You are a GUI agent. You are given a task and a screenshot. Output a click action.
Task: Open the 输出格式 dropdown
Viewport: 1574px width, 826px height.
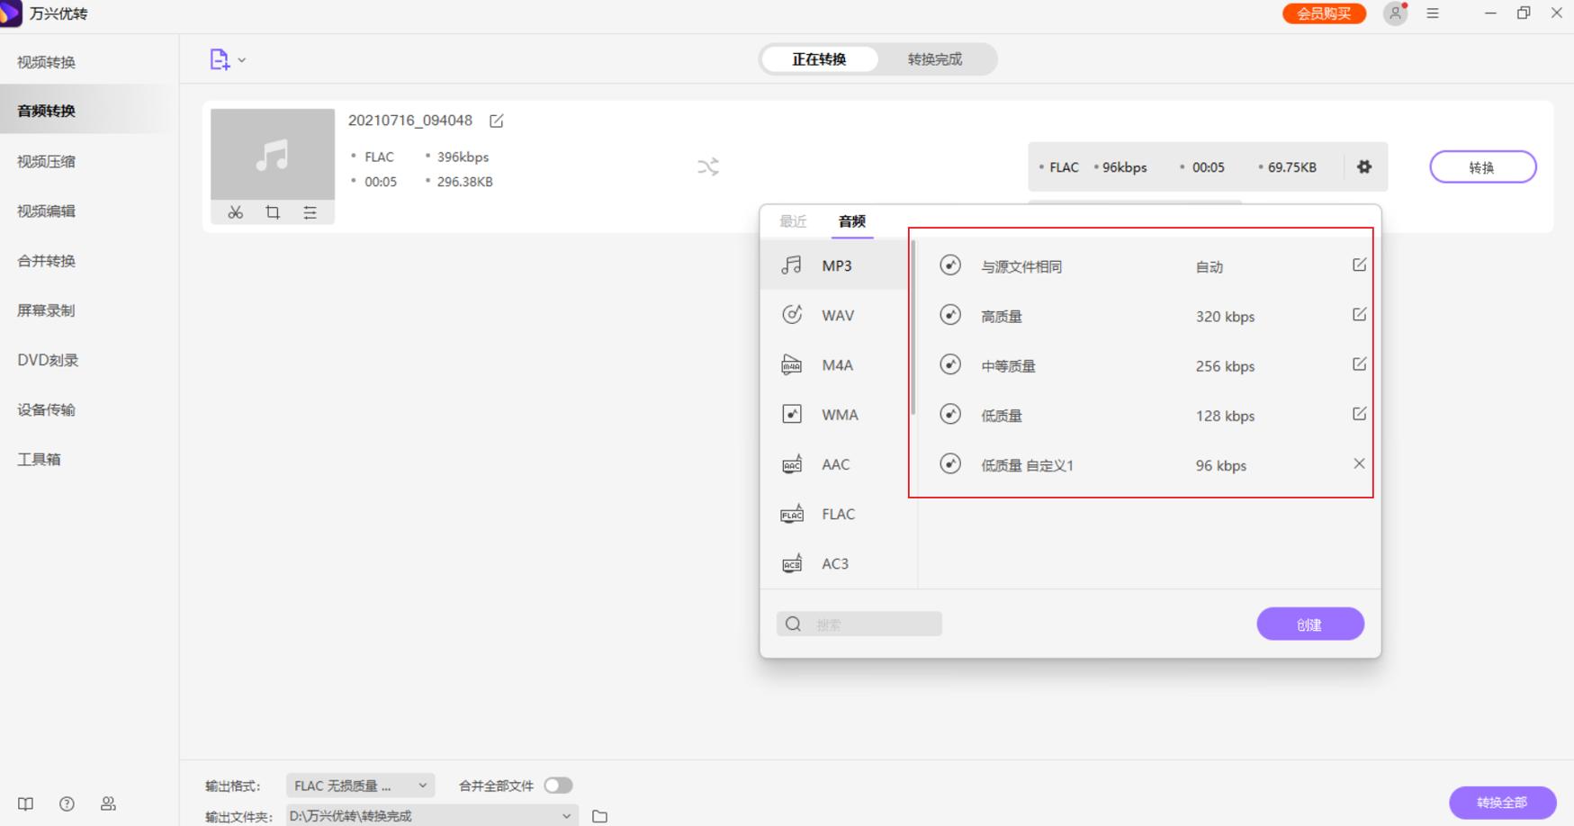coord(358,785)
